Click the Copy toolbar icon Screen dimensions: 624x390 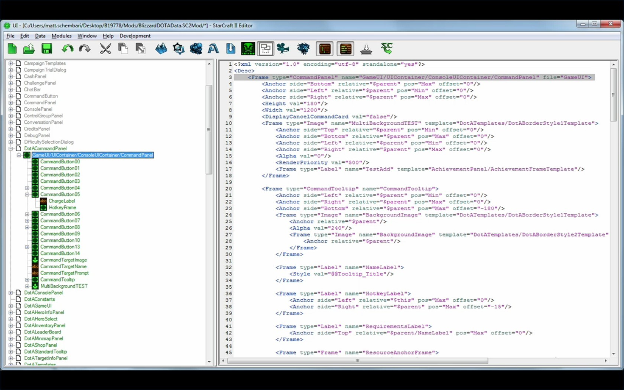pos(123,49)
